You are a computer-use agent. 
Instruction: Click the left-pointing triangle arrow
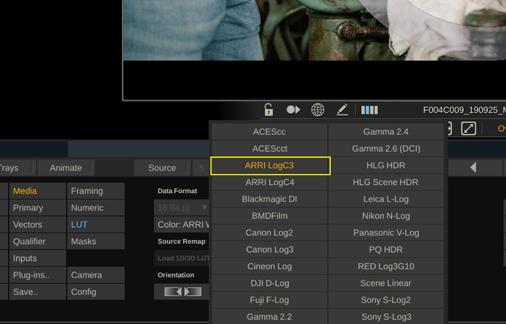click(x=473, y=167)
